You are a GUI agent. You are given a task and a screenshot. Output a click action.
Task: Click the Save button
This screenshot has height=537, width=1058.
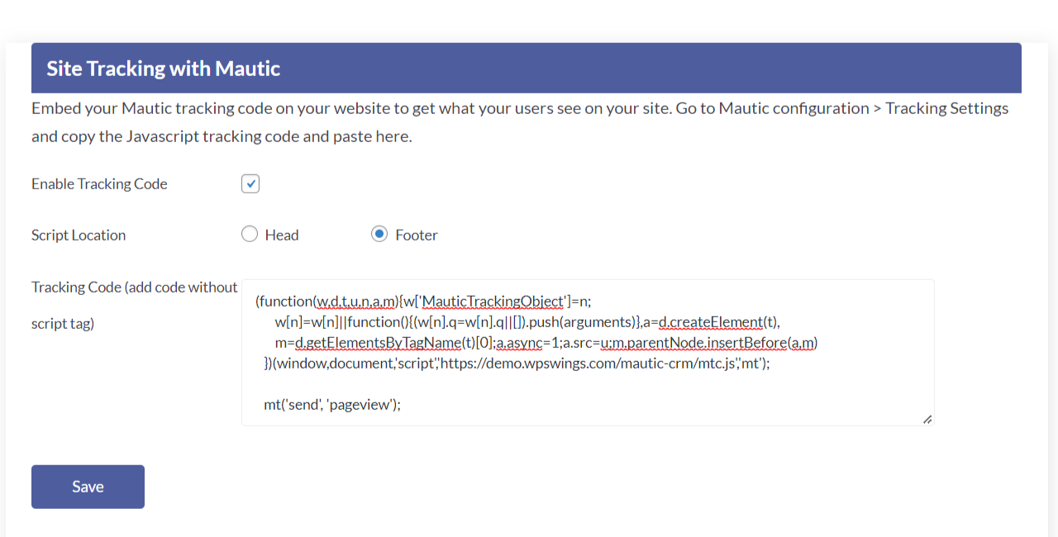[x=88, y=487]
